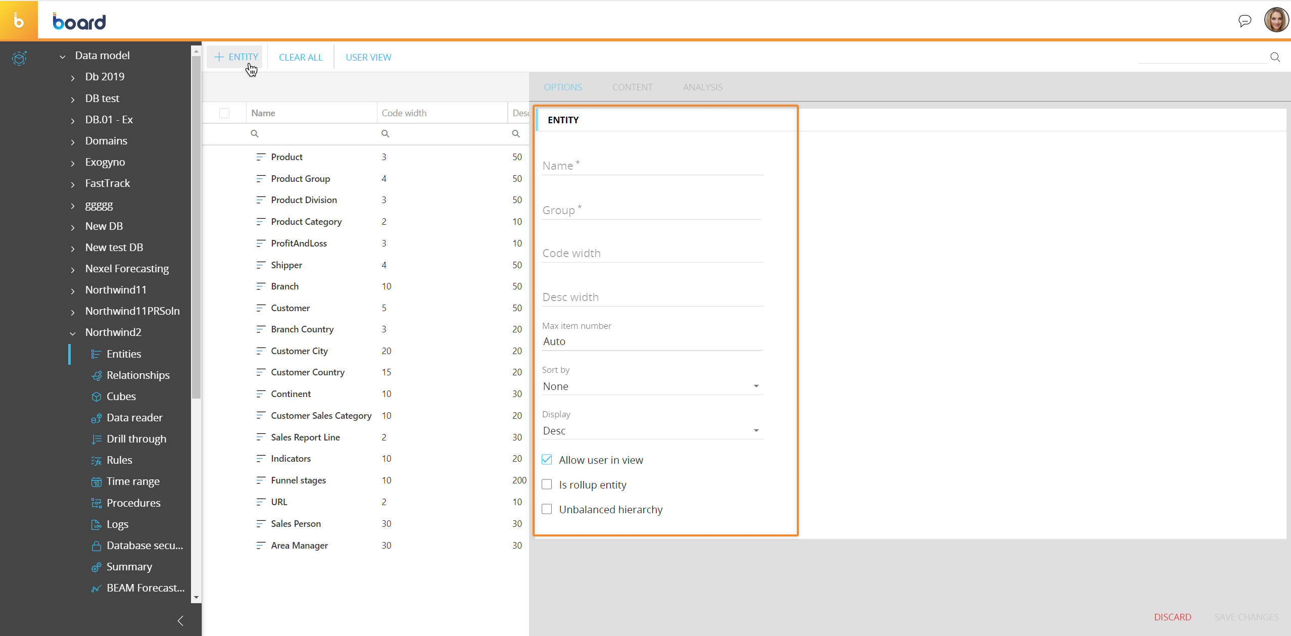Open Cubes via its cube icon
Screen dimensions: 1291x636
tap(96, 397)
